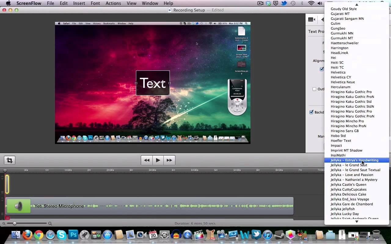391x244 pixels.
Task: Click the font list scroll-down arrow
Action: [356, 222]
